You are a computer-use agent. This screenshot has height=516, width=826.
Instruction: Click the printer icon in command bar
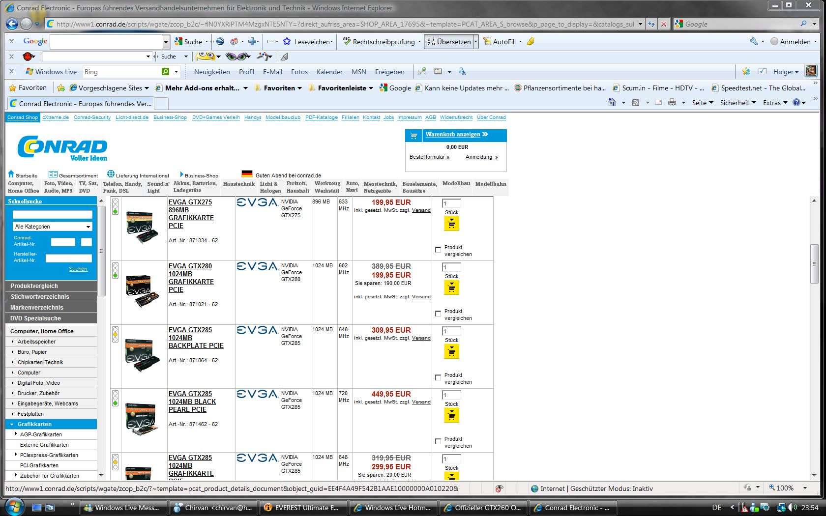[x=672, y=102]
